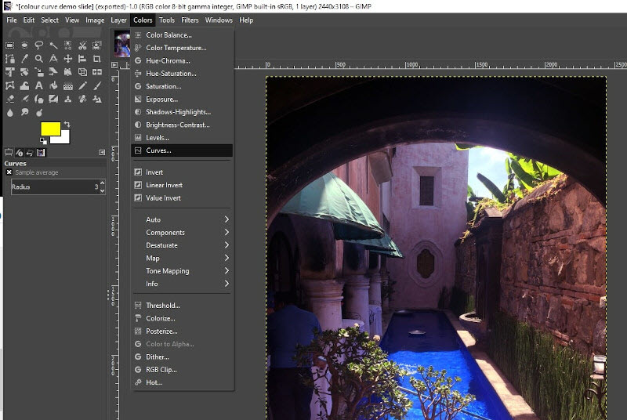Select the Shear tool
627x420 pixels.
click(53, 72)
